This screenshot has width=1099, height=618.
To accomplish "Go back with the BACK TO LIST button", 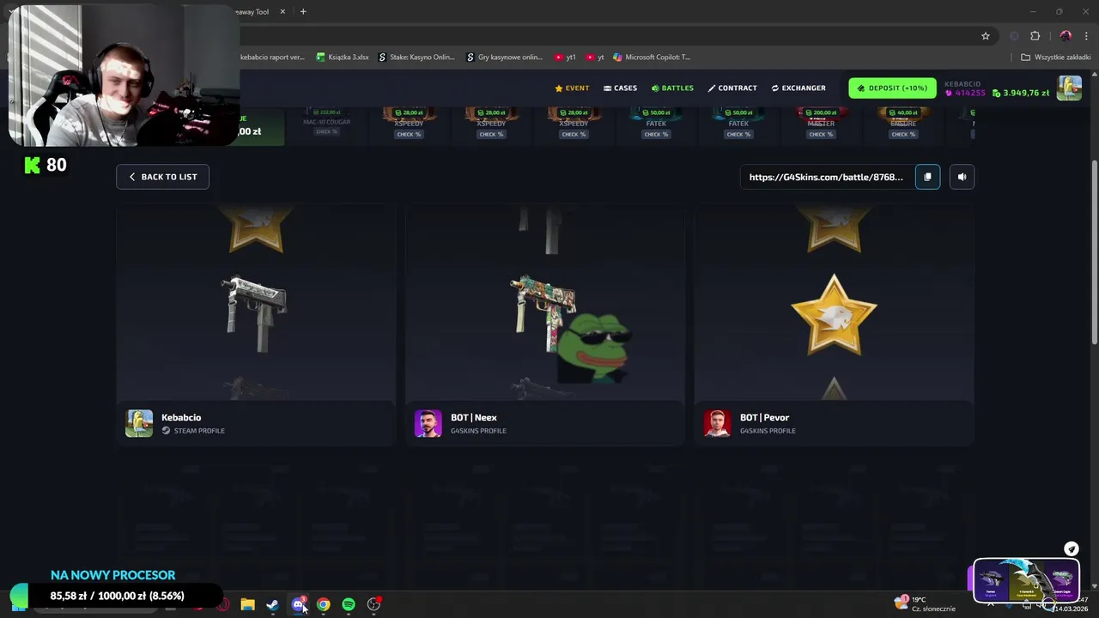I will (162, 177).
